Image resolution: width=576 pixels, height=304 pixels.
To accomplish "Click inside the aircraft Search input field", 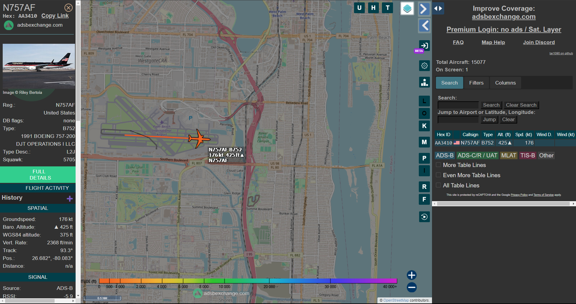I will click(458, 105).
